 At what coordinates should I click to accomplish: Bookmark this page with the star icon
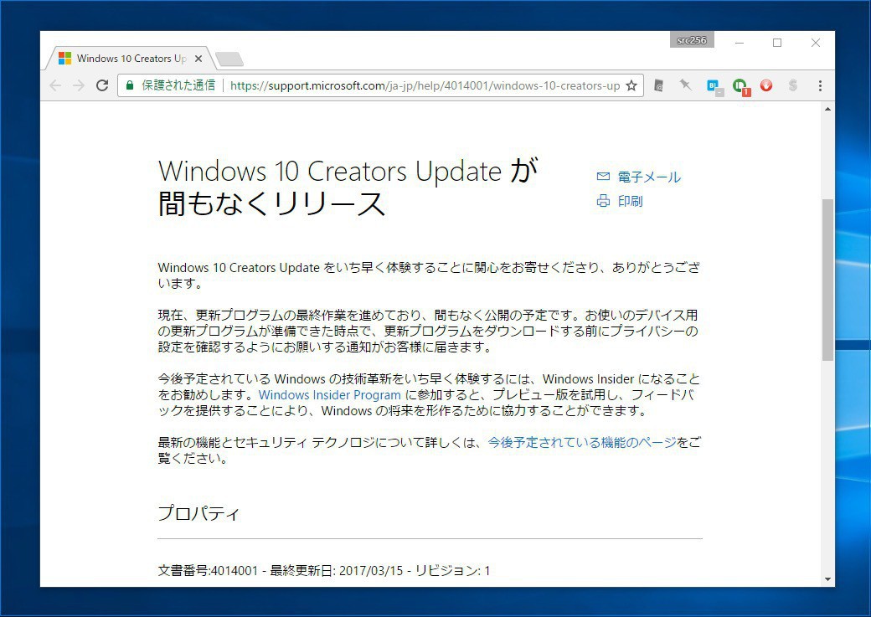coord(631,85)
